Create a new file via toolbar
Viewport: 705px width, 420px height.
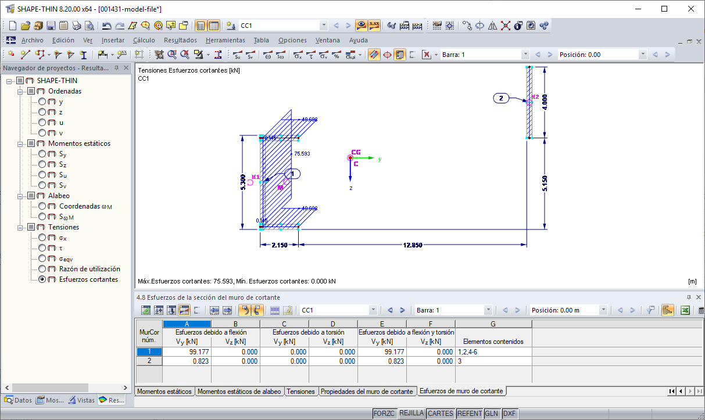[x=12, y=26]
